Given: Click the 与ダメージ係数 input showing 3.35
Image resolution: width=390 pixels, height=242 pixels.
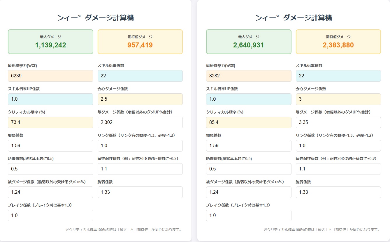Looking at the screenshot, I should pos(338,122).
